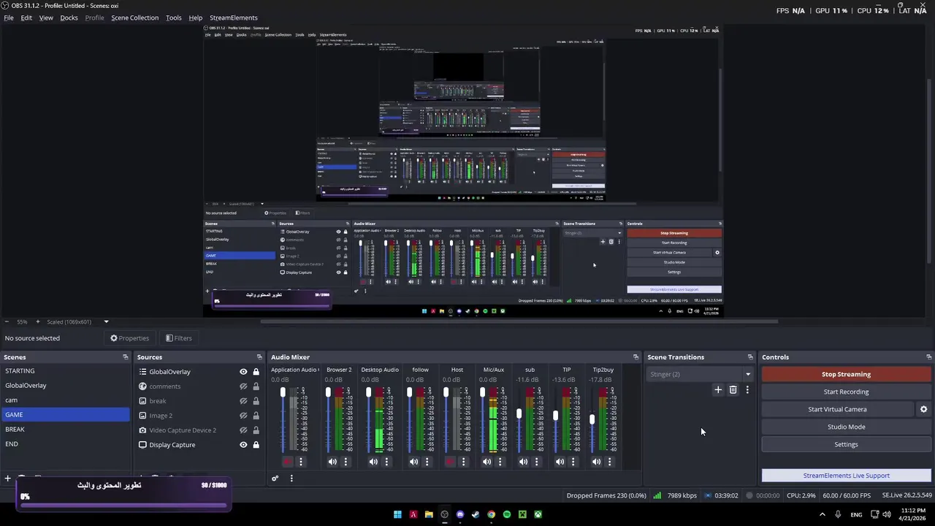
Task: Enable Studio Mode
Action: (x=846, y=427)
